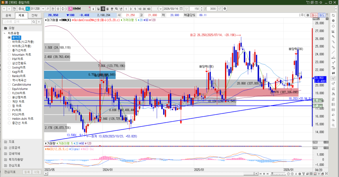Click the stock search magnifier icon
This screenshot has width=339, height=177.
coord(47,8)
